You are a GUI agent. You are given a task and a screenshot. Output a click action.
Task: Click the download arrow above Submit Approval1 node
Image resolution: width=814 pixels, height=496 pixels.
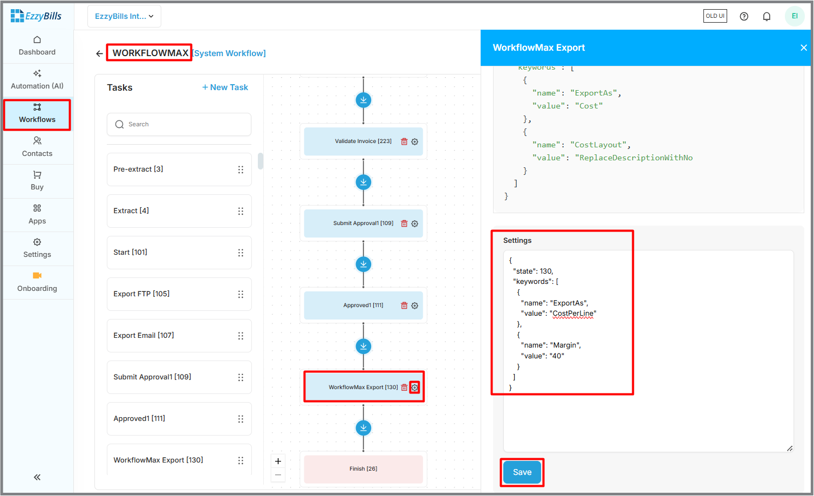364,182
